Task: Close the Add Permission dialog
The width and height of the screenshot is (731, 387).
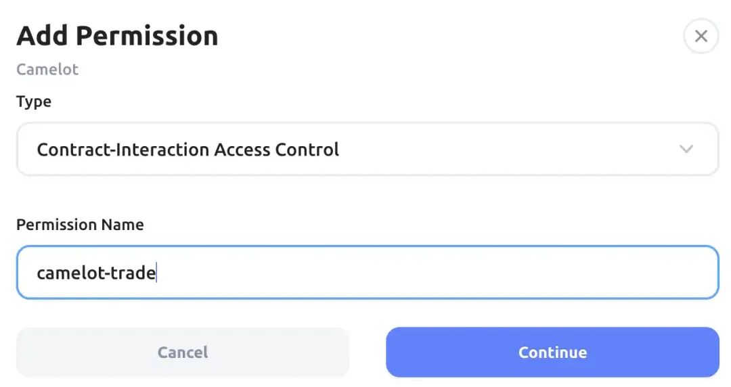Action: pyautogui.click(x=701, y=37)
